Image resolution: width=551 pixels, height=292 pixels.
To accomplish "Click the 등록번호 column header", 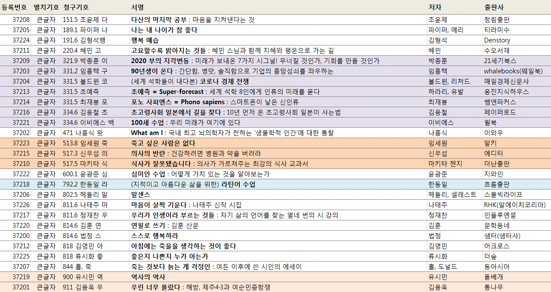I will (14, 7).
